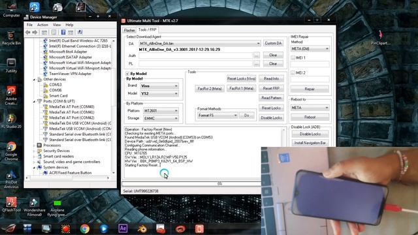Click Device Manager help toolbar icon
Viewport: 418px width, 235px height.
coord(63,32)
